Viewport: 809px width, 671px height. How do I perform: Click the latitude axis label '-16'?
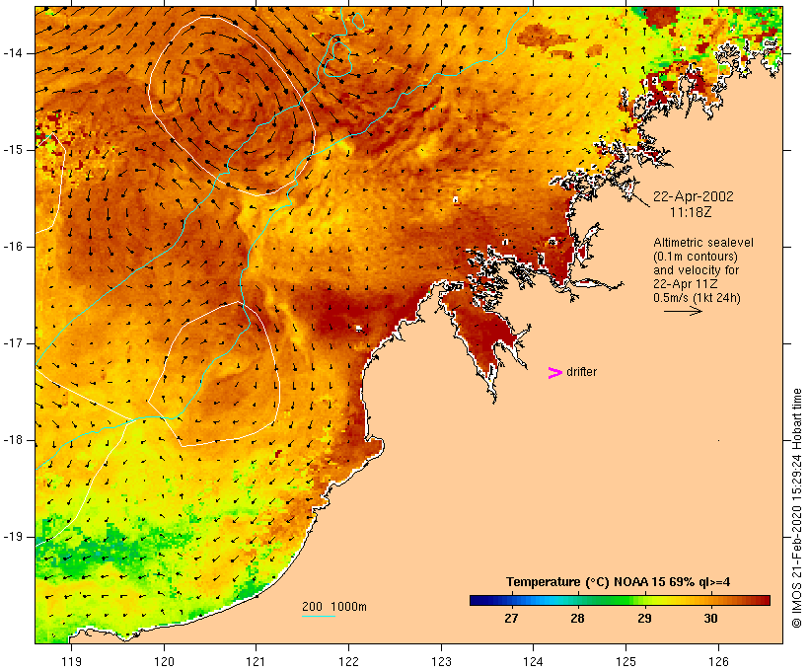click(13, 247)
